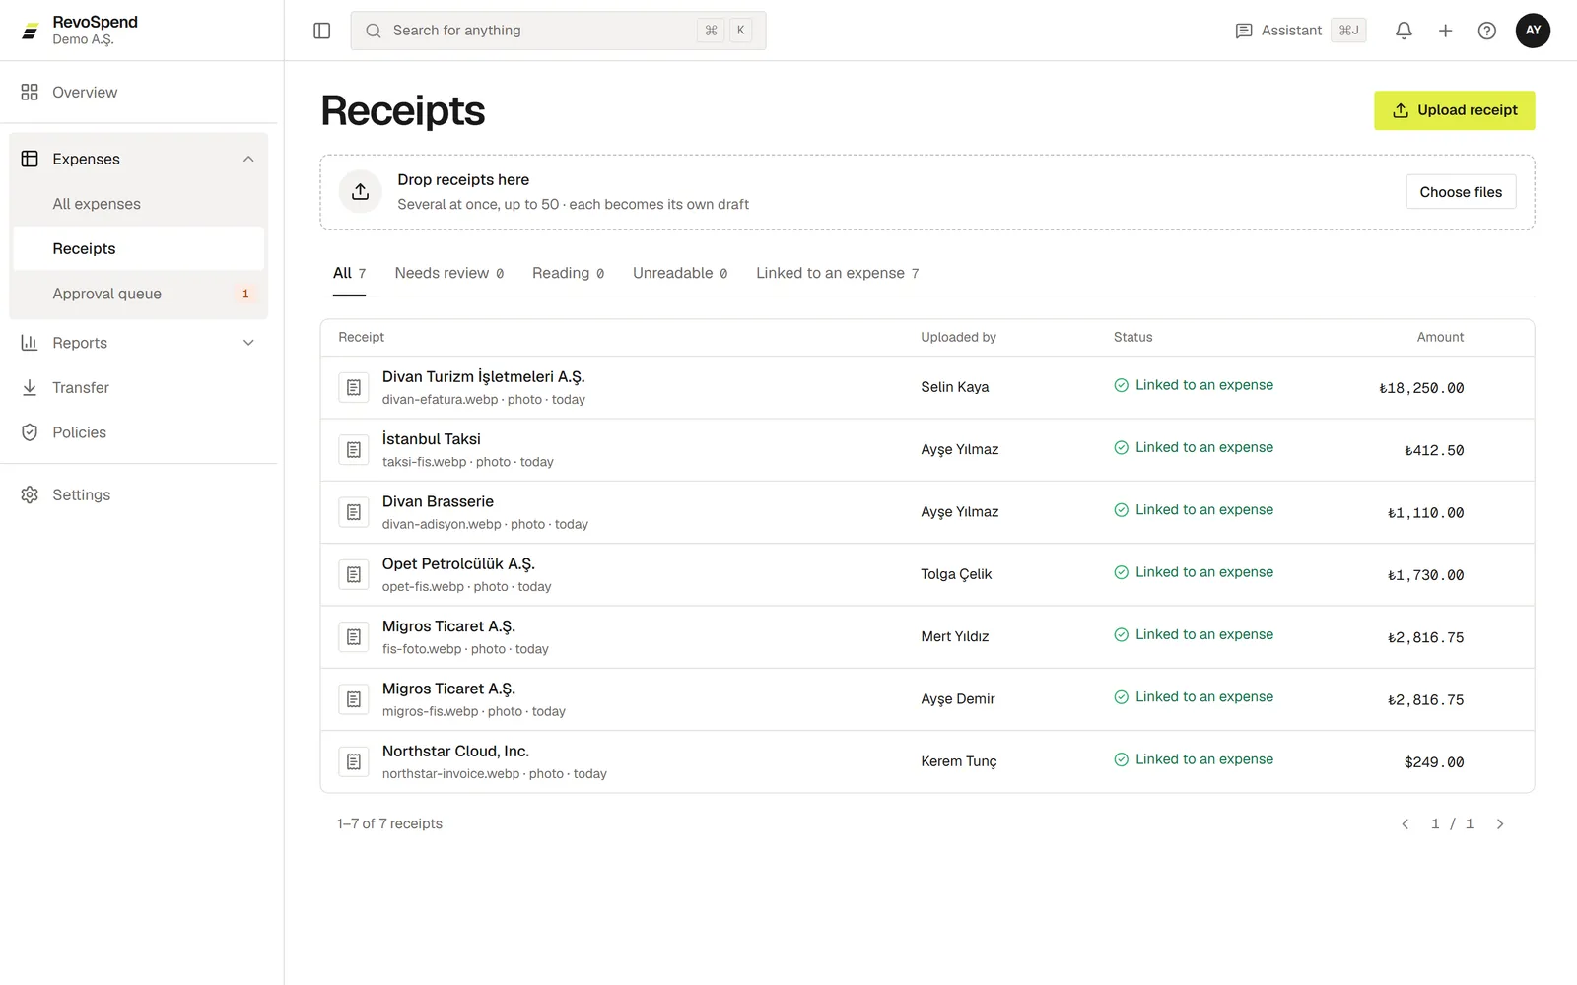Open Divan Turizm İşletmeleri receipt row
The height and width of the screenshot is (985, 1577).
point(927,387)
